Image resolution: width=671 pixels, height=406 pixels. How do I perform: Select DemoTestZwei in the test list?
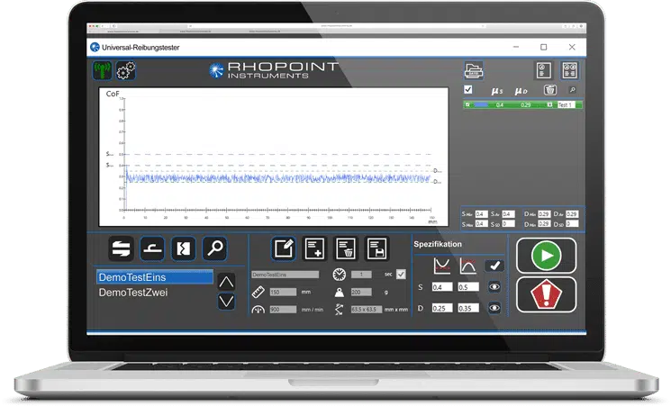pyautogui.click(x=131, y=293)
